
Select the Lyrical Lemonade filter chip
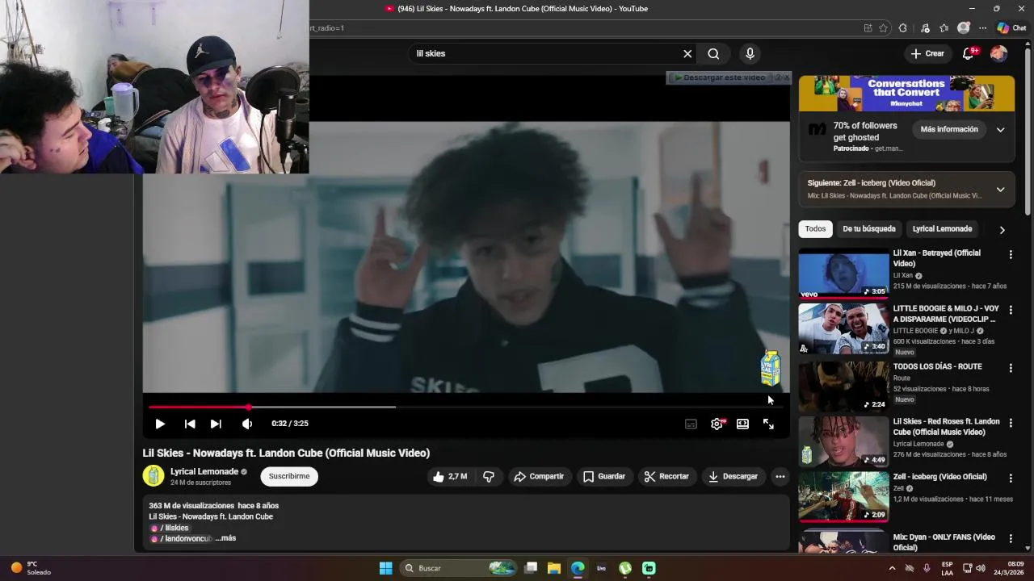[x=942, y=229]
